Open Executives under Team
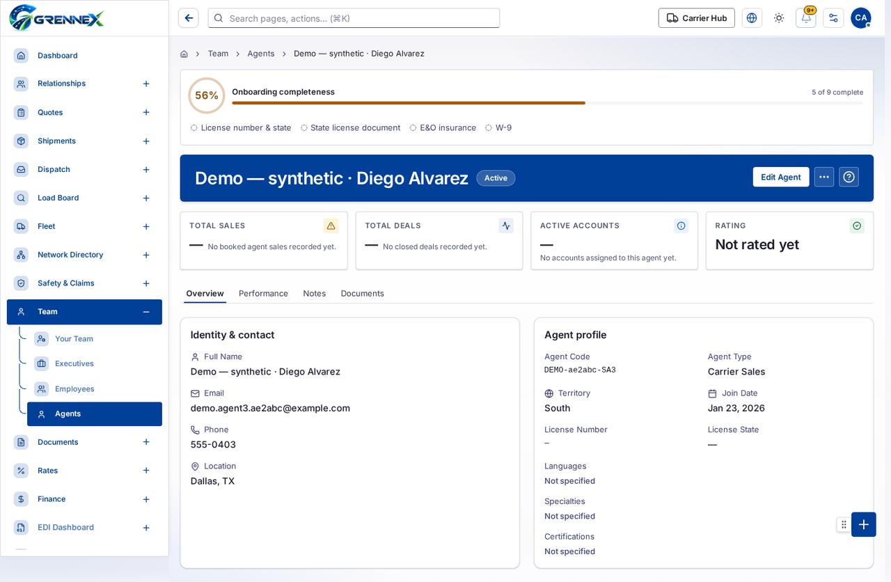Viewport: 891px width, 582px height. [95, 364]
